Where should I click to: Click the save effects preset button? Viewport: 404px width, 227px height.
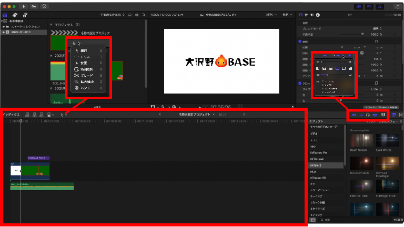(381, 107)
